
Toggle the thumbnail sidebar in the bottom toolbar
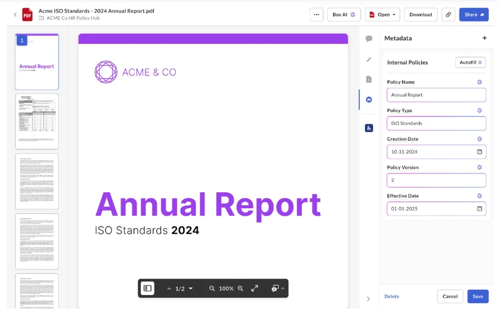(x=147, y=289)
